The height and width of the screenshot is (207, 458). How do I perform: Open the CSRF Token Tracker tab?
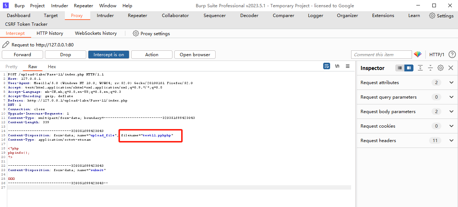[26, 24]
